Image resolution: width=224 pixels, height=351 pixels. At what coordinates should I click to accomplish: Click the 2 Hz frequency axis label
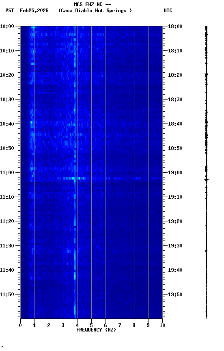pos(49,325)
